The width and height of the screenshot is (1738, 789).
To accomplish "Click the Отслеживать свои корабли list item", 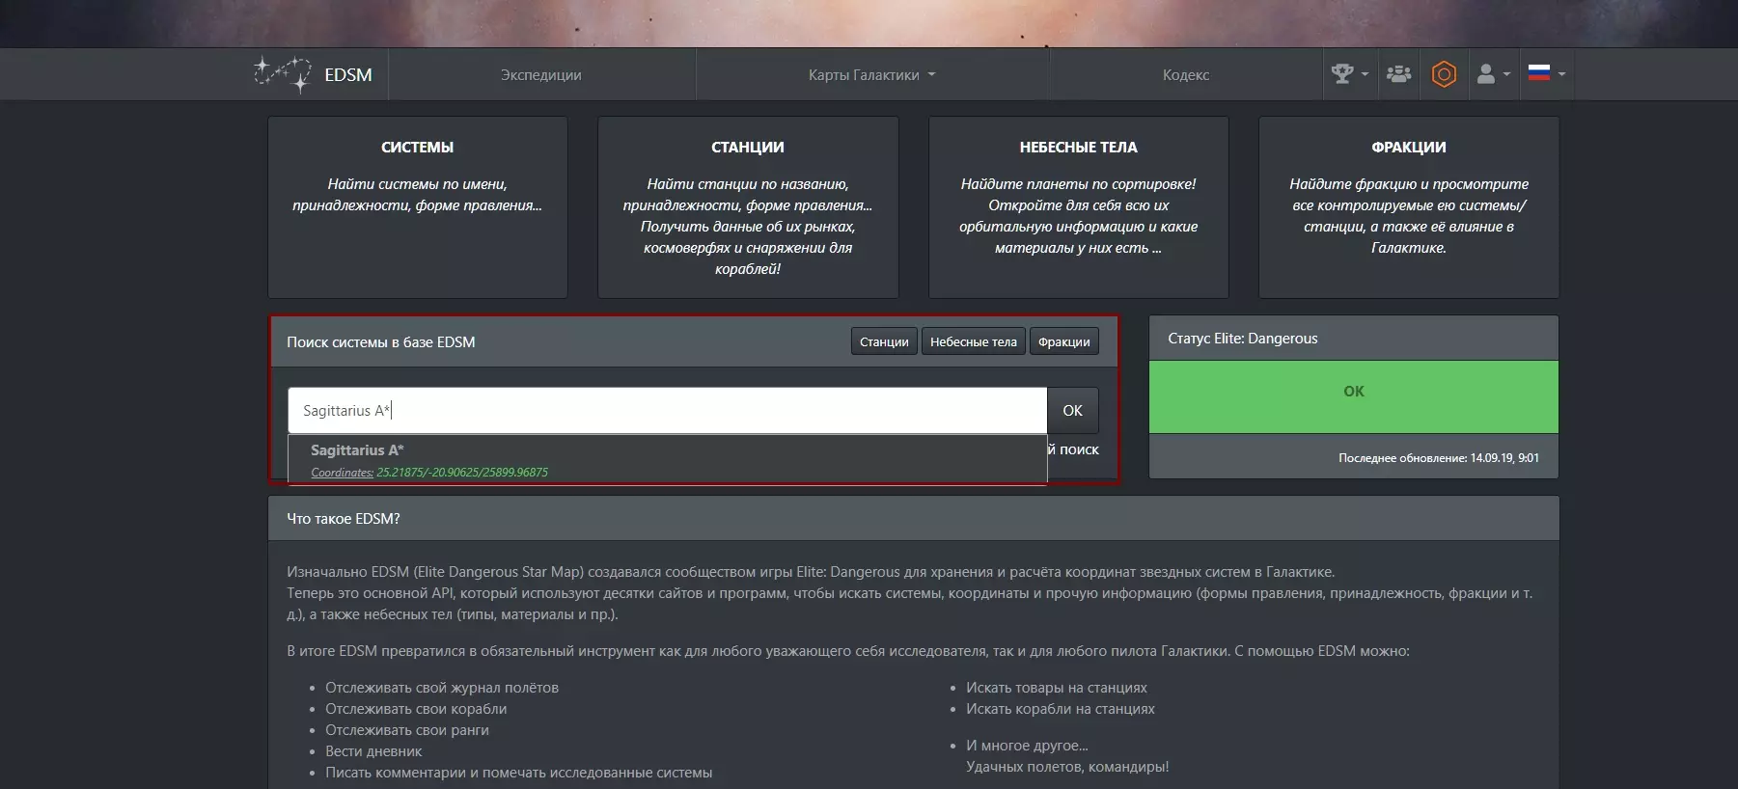I will pos(416,709).
